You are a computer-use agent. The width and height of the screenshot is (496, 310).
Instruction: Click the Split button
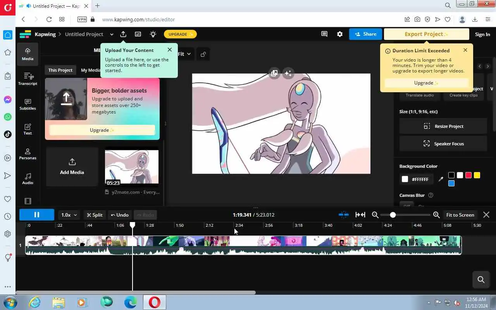pyautogui.click(x=95, y=215)
